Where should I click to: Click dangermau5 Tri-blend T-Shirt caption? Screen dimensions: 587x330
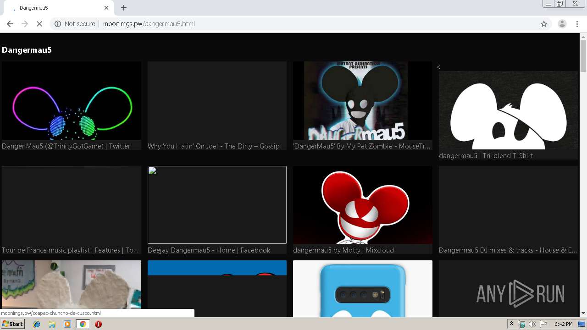(x=486, y=156)
